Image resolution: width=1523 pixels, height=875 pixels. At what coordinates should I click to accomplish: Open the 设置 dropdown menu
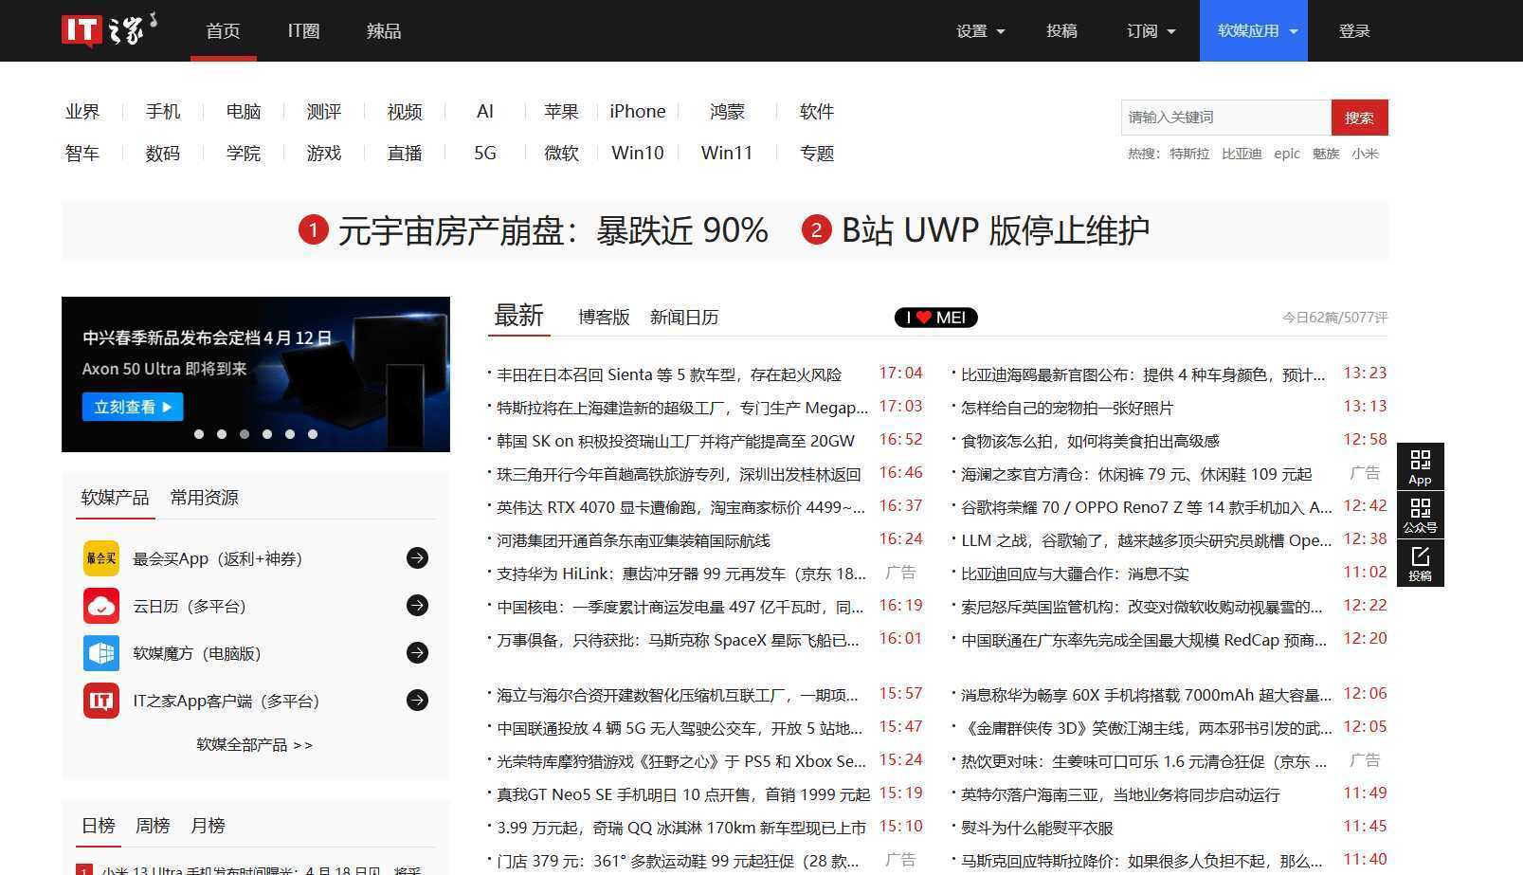coord(980,31)
